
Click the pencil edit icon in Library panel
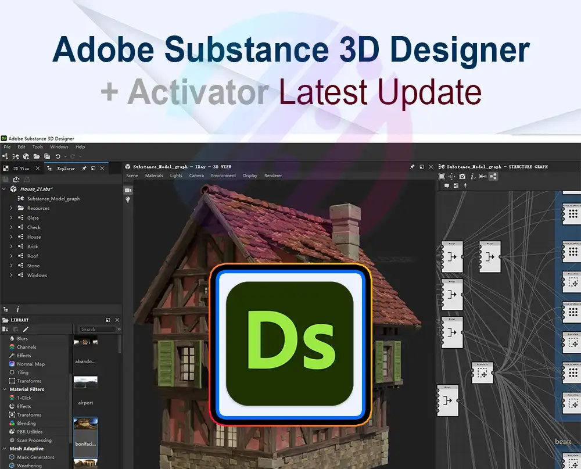25,329
